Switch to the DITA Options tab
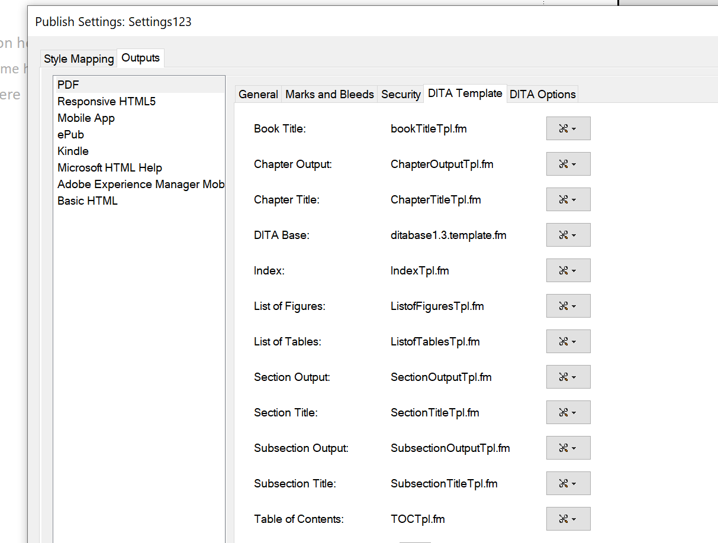The width and height of the screenshot is (718, 543). pyautogui.click(x=542, y=94)
